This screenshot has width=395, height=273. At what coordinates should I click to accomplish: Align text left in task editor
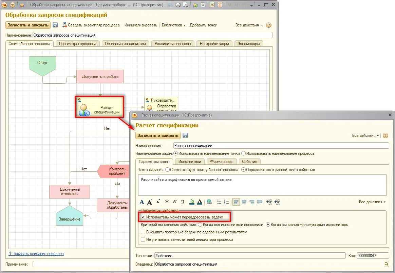tap(236, 202)
